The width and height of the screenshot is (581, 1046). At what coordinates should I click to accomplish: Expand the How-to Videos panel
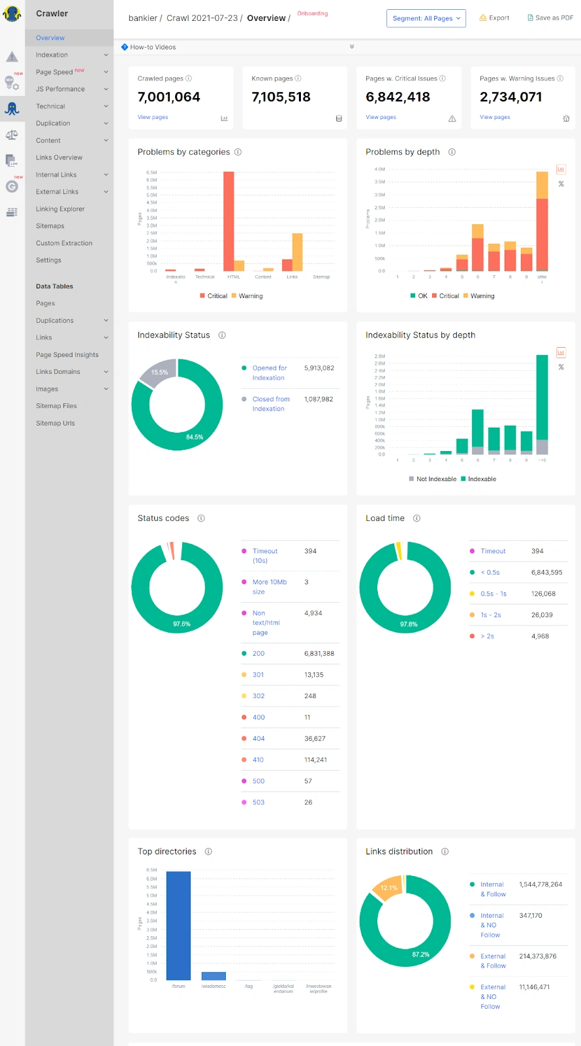click(x=352, y=47)
